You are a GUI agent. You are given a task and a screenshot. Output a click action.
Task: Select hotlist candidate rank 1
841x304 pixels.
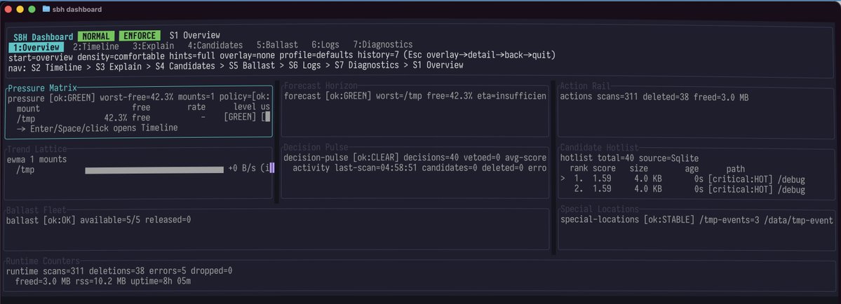(682, 180)
